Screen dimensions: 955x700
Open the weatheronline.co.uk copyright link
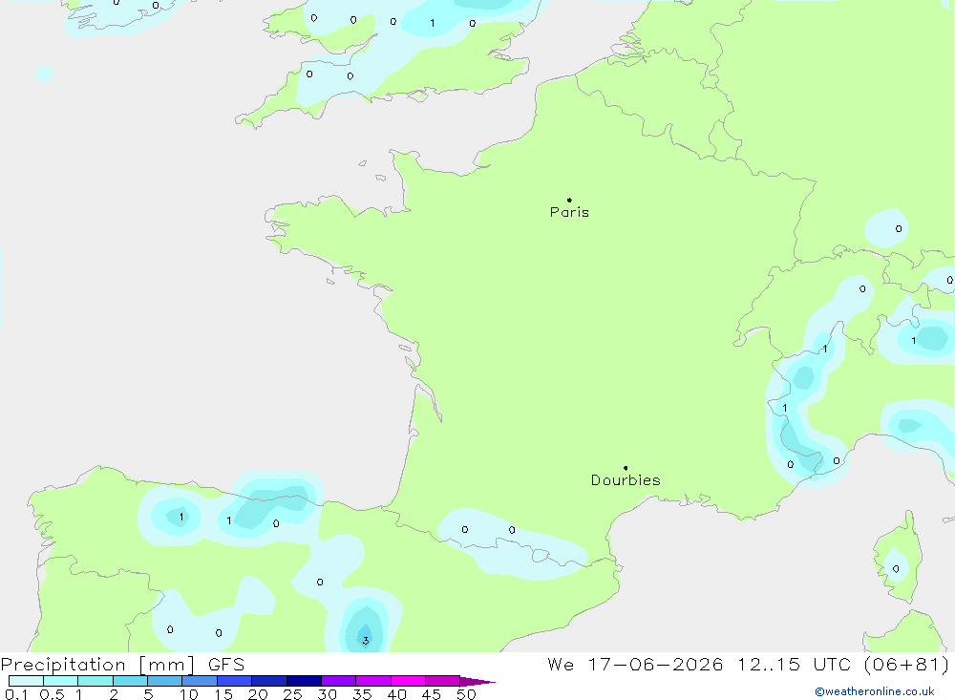(875, 691)
